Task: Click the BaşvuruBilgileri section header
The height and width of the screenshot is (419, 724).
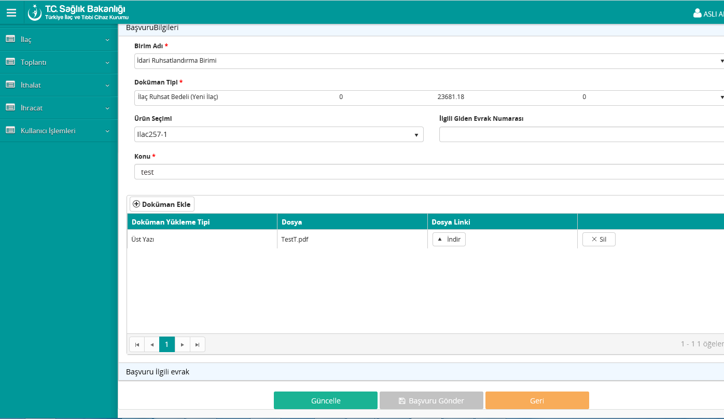Action: click(421, 29)
